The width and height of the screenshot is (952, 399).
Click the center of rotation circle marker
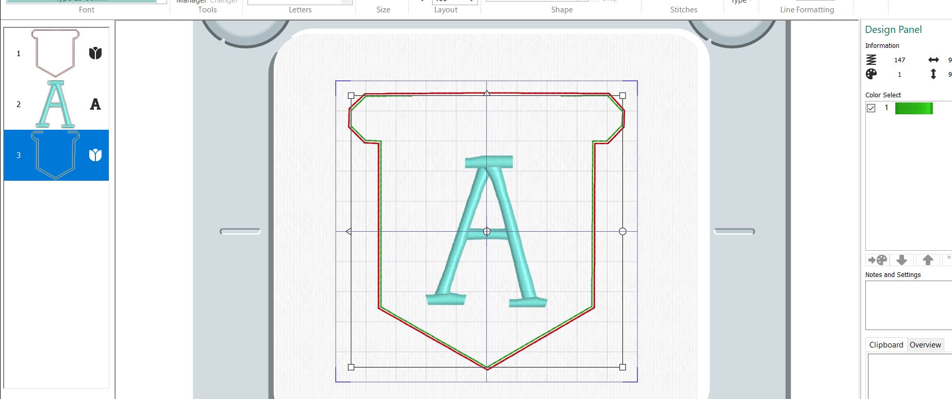click(x=487, y=232)
